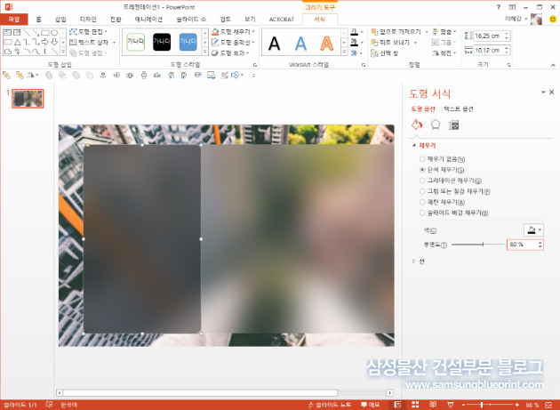Apply the white outlined 가나다 shape style
This screenshot has width=560, height=410.
coord(136,42)
